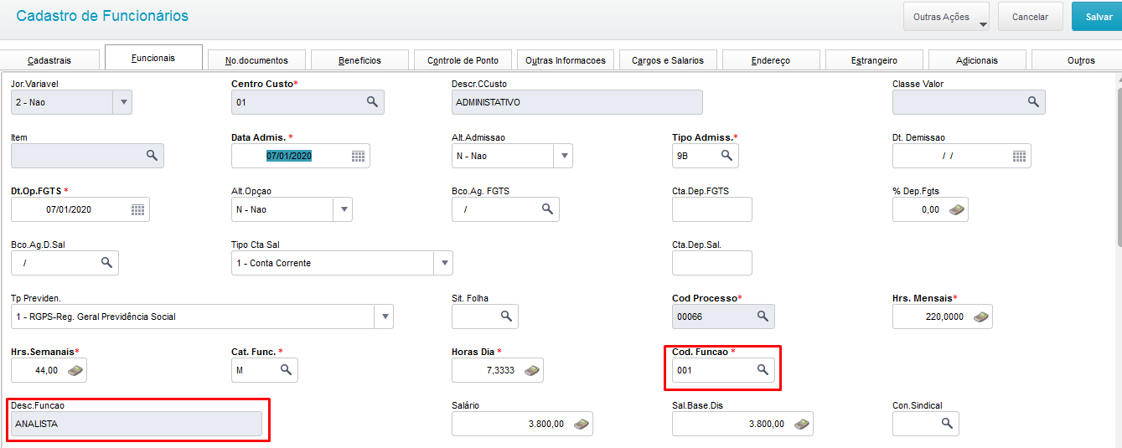Image resolution: width=1122 pixels, height=448 pixels.
Task: Search Cod. Funcao with magnifier
Action: click(x=763, y=370)
